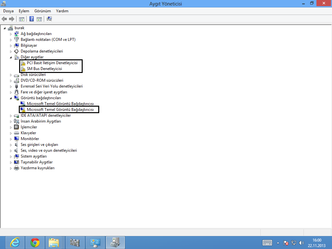Click the scan for hardware changes icon
Viewport: 332px width, 249px height.
(49, 19)
